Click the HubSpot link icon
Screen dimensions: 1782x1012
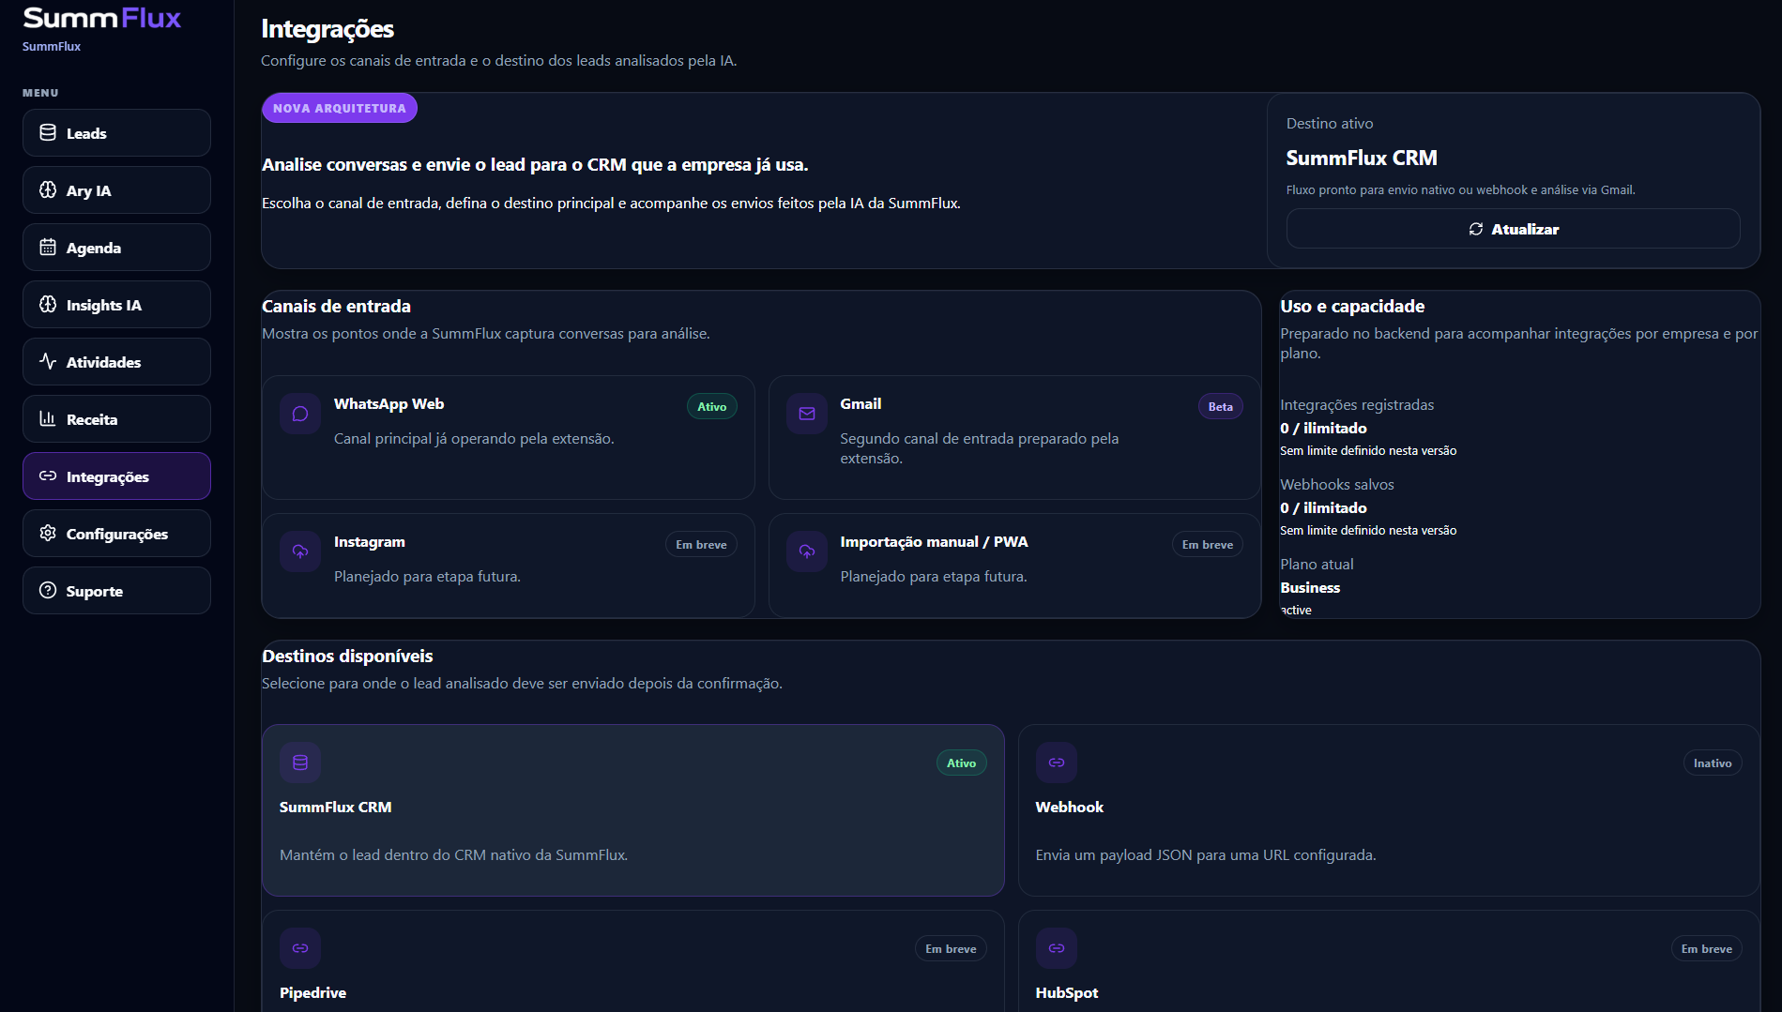pyautogui.click(x=1057, y=948)
